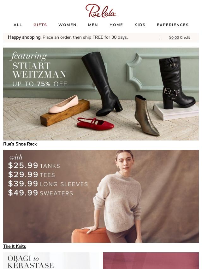The width and height of the screenshot is (202, 269).
Task: Open the KIDS category
Action: [140, 25]
